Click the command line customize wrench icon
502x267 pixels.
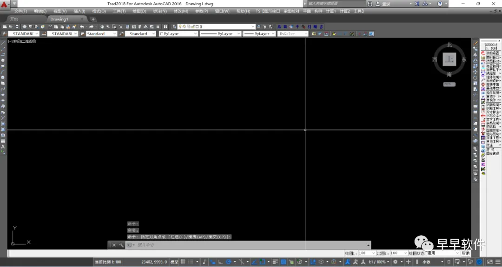click(121, 245)
